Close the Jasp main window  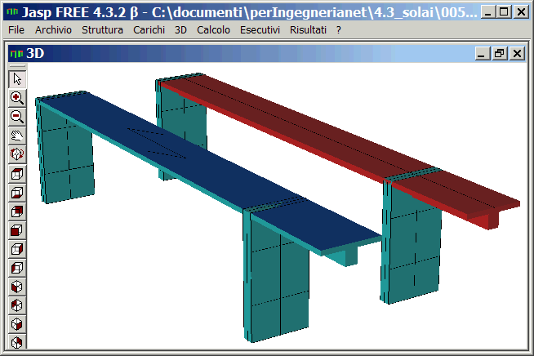(x=521, y=12)
